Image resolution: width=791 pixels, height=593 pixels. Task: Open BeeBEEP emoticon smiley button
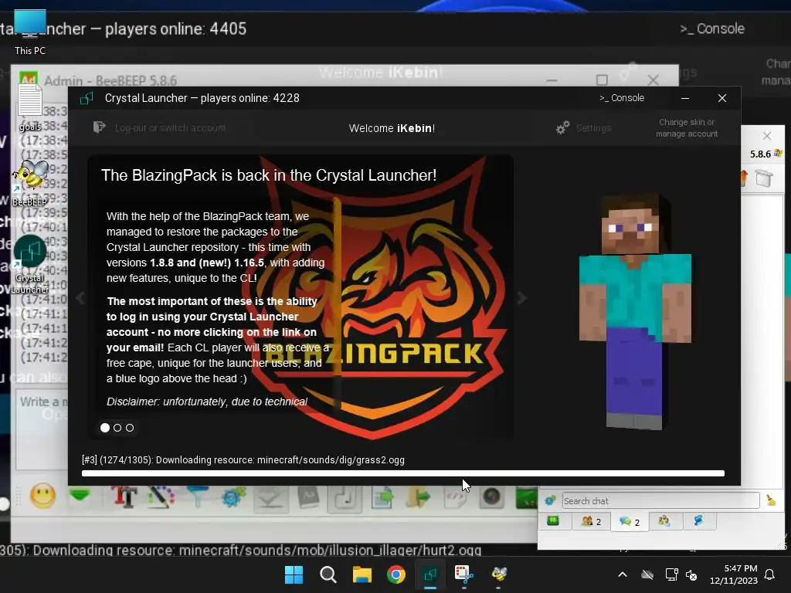coord(43,496)
